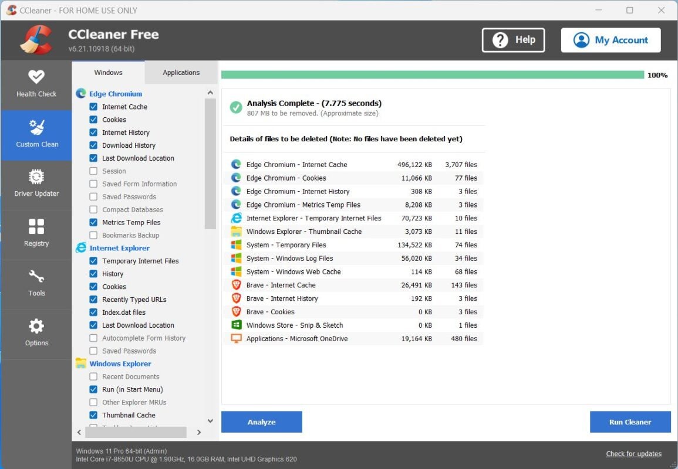
Task: Go to the Registry cleaner icon
Action: pyautogui.click(x=36, y=233)
